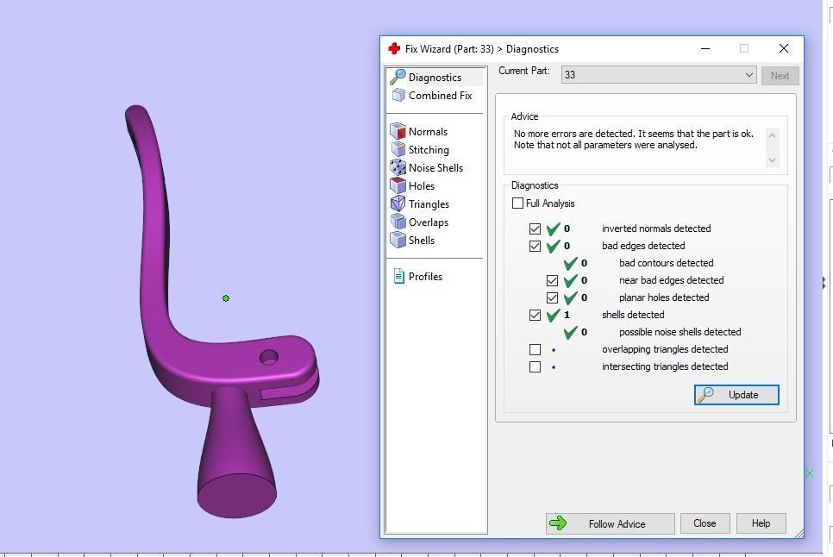
Task: Click the "possible noise shells detected" label
Action: (680, 332)
